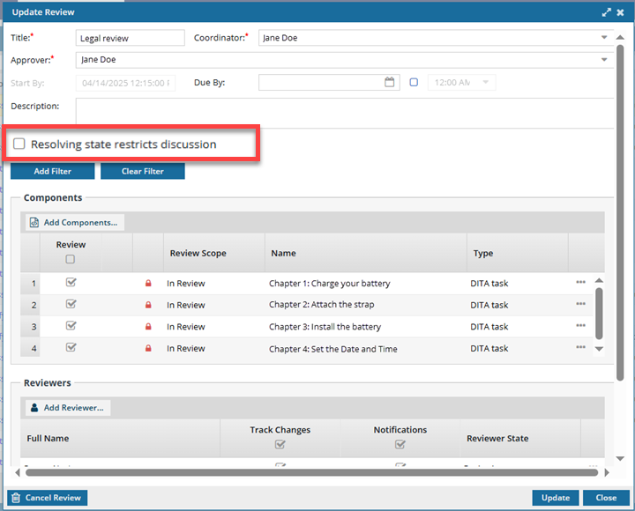This screenshot has width=635, height=511.
Task: Toggle Track Changes header checkbox
Action: pos(280,444)
